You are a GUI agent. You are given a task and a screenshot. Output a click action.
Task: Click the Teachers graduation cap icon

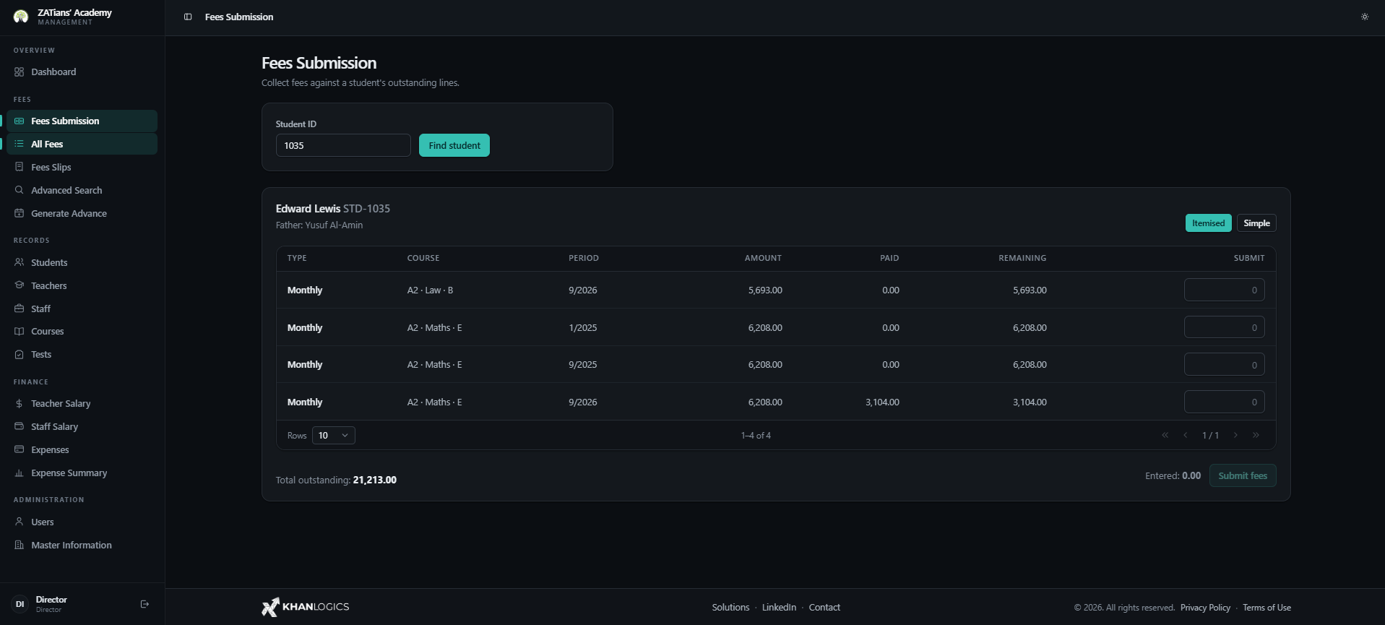(20, 285)
